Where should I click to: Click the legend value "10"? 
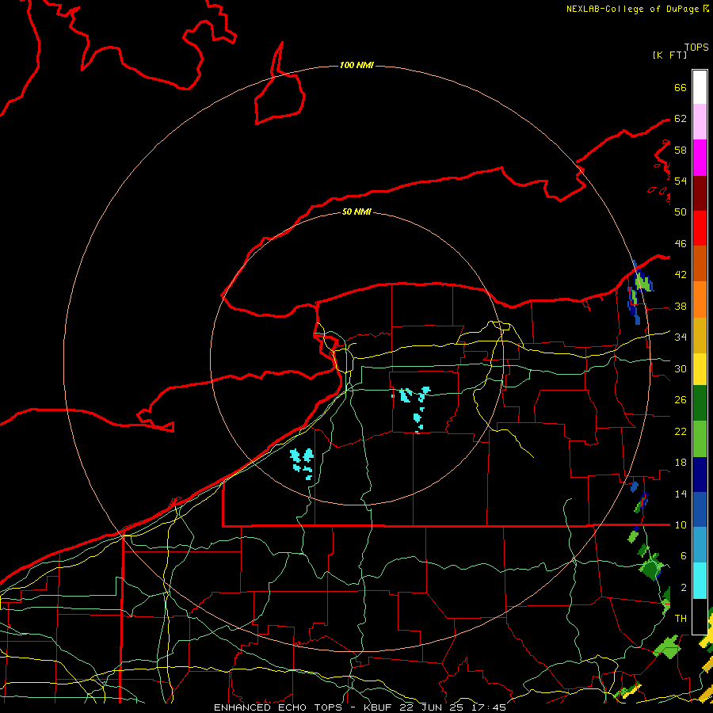click(x=681, y=525)
